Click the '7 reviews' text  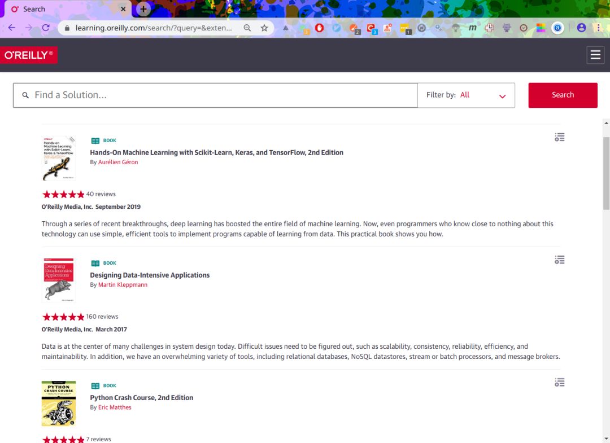coord(98,439)
